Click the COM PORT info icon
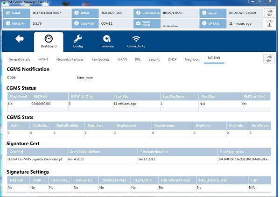280x197 pixels. click(77, 23)
